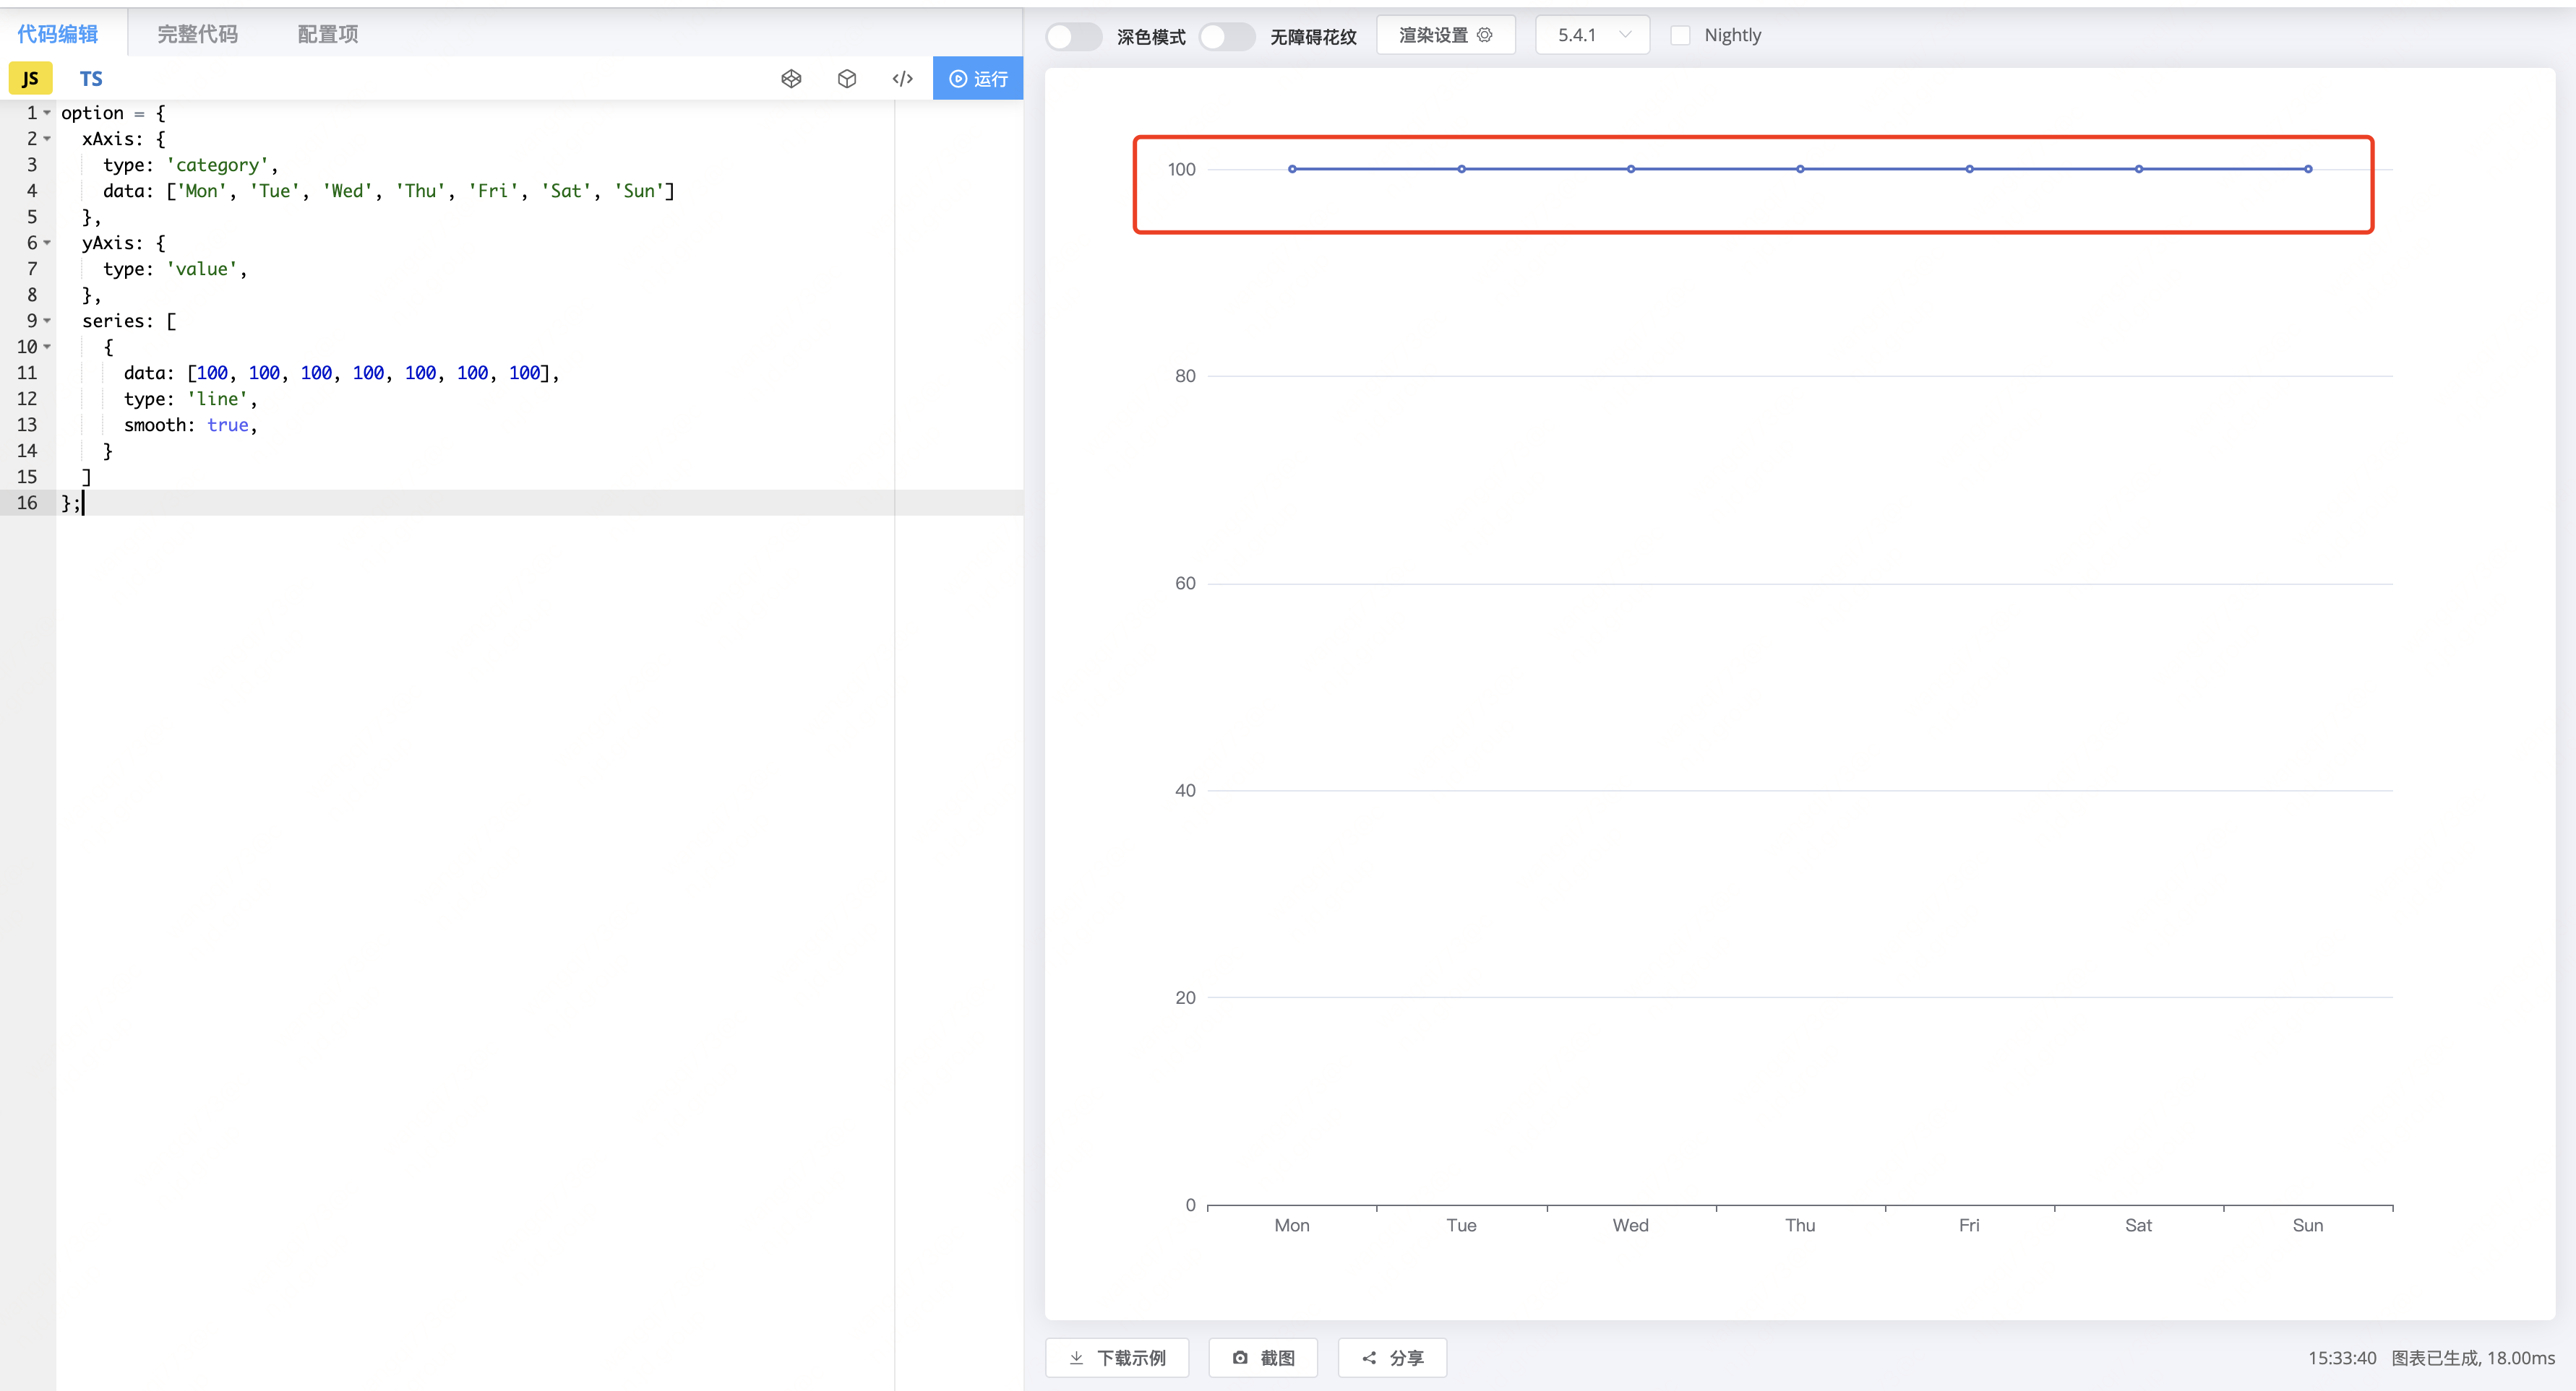Viewport: 2576px width, 1391px height.
Task: Click the Mon data point on line chart
Action: 1292,169
